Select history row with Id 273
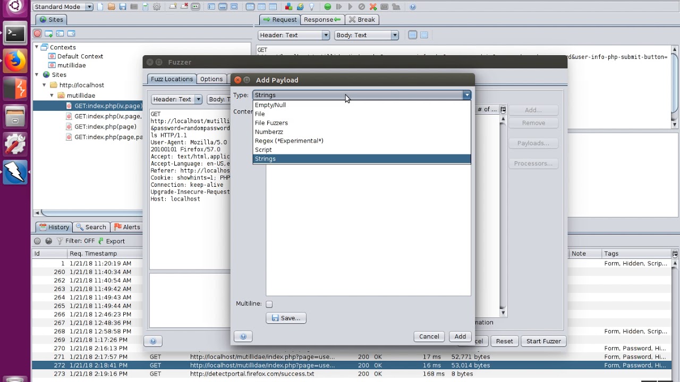This screenshot has height=382, width=680. coord(351,374)
